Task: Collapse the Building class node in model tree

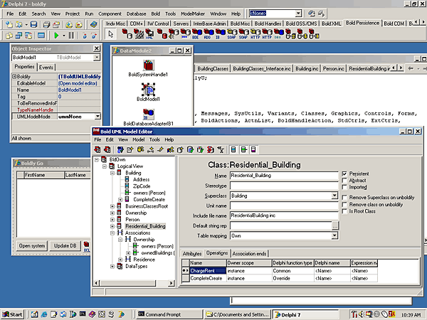Action: point(112,173)
